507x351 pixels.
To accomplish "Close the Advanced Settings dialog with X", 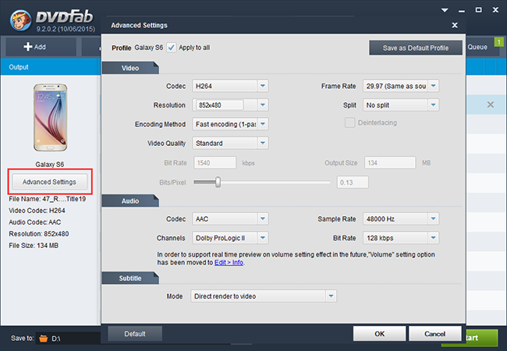I will click(x=455, y=25).
